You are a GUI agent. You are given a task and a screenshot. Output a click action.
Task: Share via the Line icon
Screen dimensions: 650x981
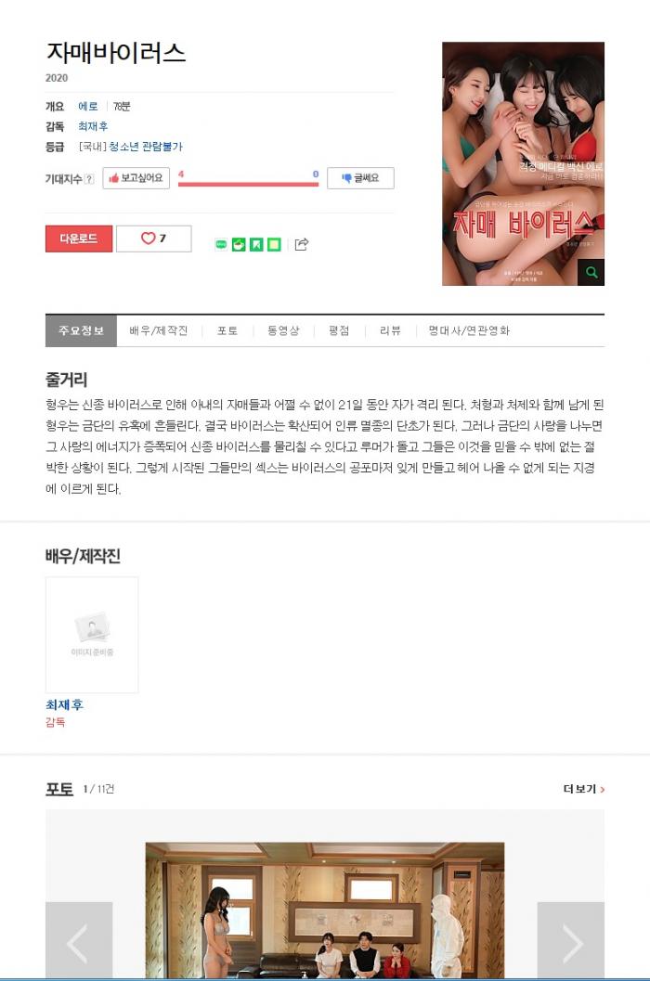221,245
